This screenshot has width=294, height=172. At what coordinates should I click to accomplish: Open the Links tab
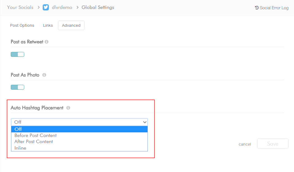(48, 25)
